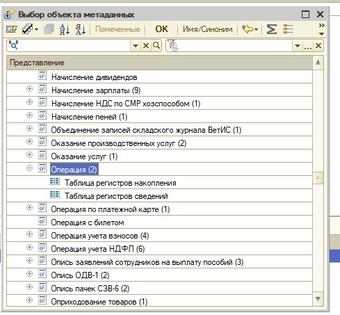Select Таблица регистров накопления item

point(120,183)
